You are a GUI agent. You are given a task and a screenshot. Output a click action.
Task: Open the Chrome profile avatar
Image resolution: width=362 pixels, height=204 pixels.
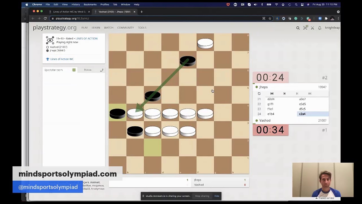tap(332, 18)
